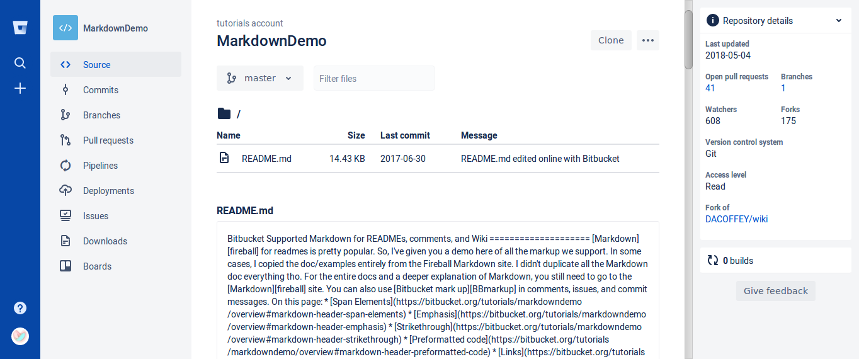The height and width of the screenshot is (359, 859).
Task: Click the Downloads document icon
Action: [65, 241]
